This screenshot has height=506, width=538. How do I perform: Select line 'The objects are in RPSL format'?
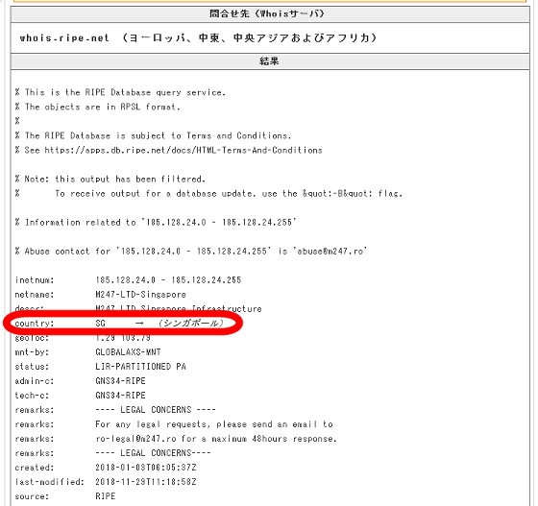point(97,107)
